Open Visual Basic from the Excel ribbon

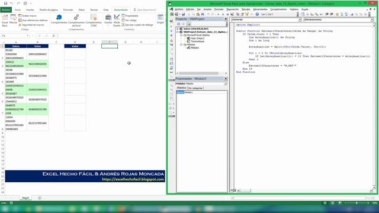[x=5, y=20]
